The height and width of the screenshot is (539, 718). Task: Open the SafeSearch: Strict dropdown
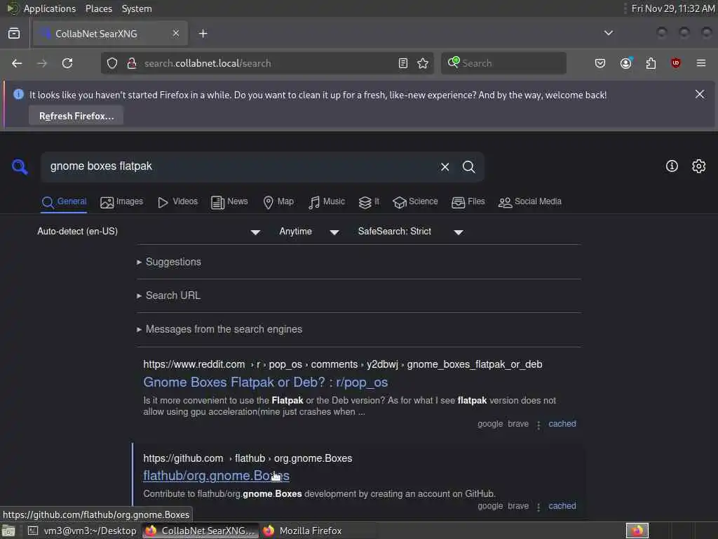point(410,232)
